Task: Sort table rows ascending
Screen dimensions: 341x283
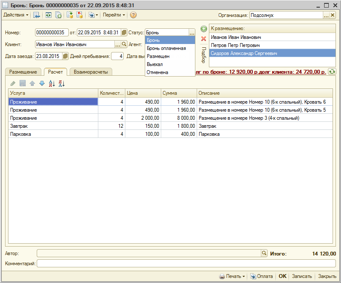Action: click(x=52, y=83)
